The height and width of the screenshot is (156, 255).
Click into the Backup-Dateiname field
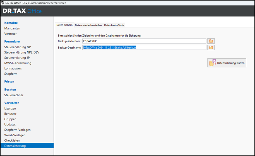pyautogui.click(x=144, y=47)
